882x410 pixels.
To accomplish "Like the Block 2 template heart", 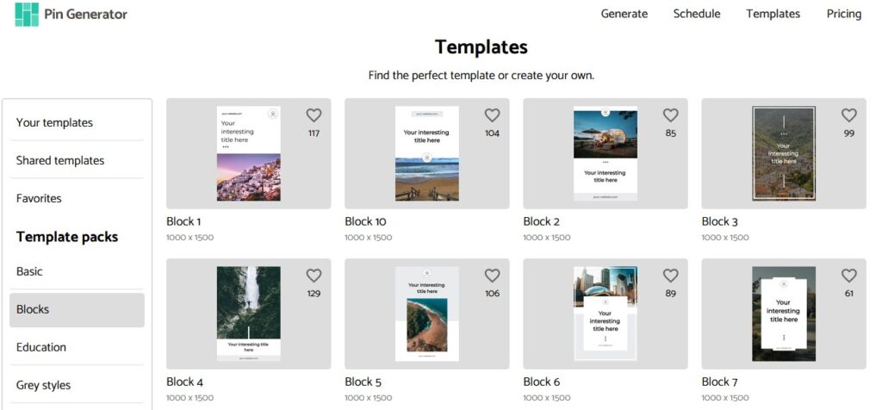I will (x=670, y=115).
